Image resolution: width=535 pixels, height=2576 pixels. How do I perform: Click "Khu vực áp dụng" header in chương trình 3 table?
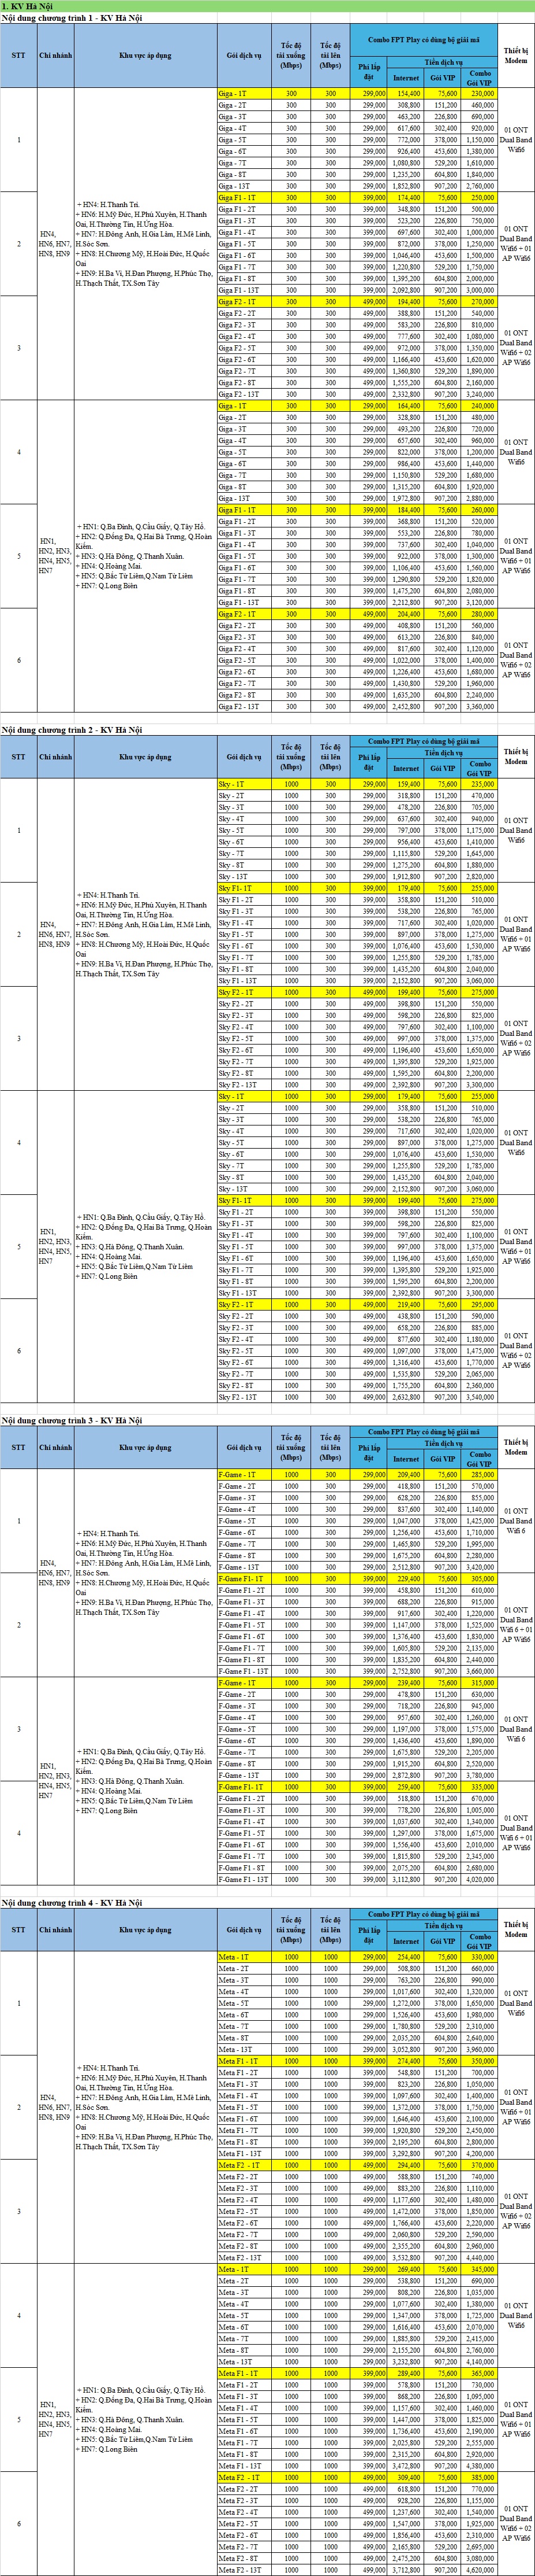point(145,1447)
